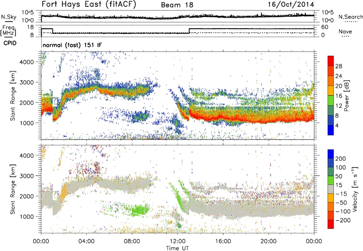Click the 'Freq. [MHz]' axis label
The width and height of the screenshot is (363, 251).
[8, 31]
